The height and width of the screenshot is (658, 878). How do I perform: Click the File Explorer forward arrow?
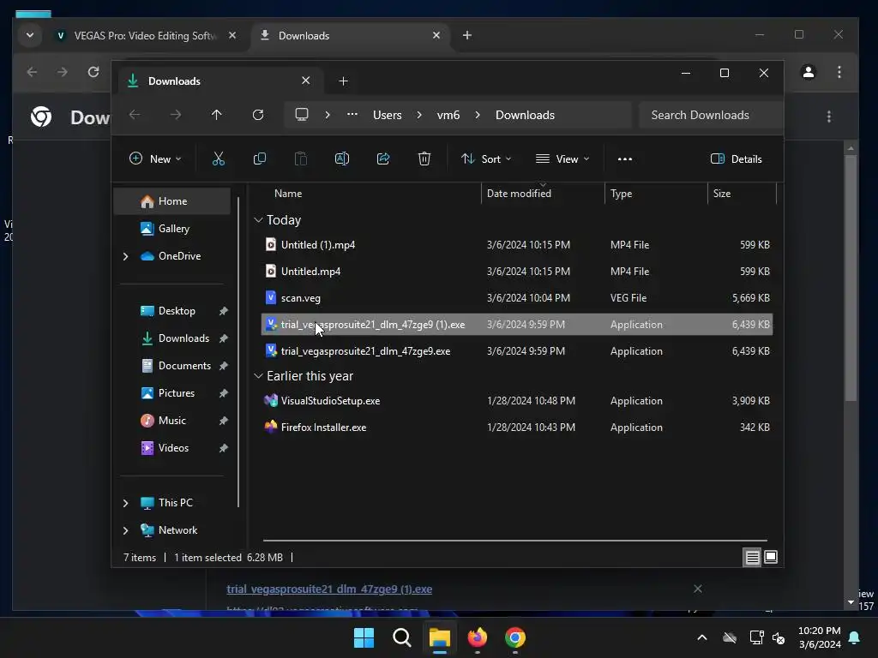[x=176, y=115]
